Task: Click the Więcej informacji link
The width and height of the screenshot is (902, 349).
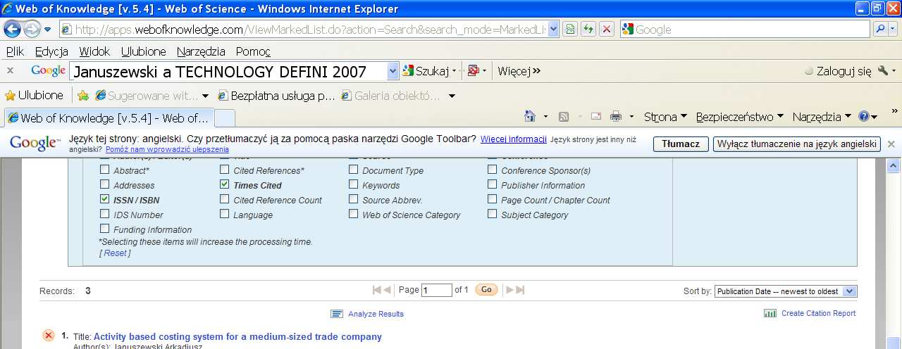Action: point(514,139)
